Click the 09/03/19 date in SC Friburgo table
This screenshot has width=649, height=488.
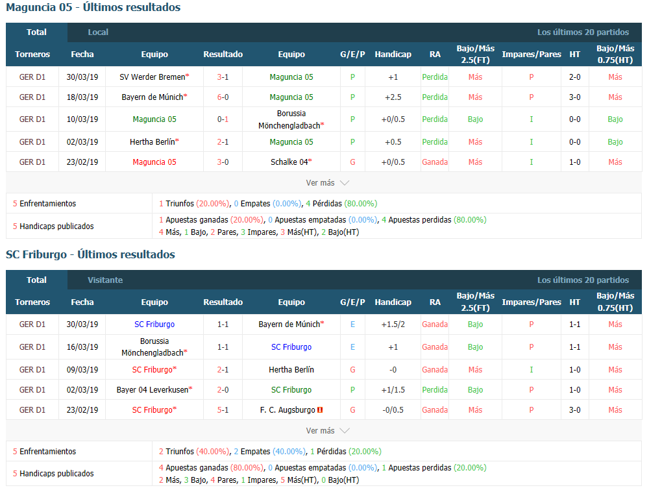pos(82,370)
